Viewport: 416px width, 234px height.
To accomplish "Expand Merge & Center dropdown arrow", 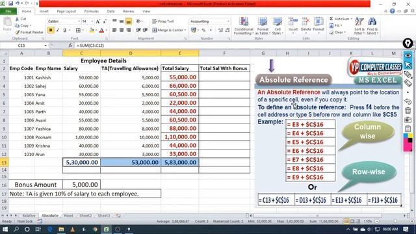I will click(x=185, y=31).
